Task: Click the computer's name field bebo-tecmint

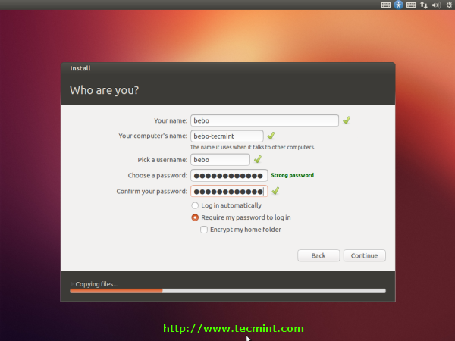Action: [227, 136]
